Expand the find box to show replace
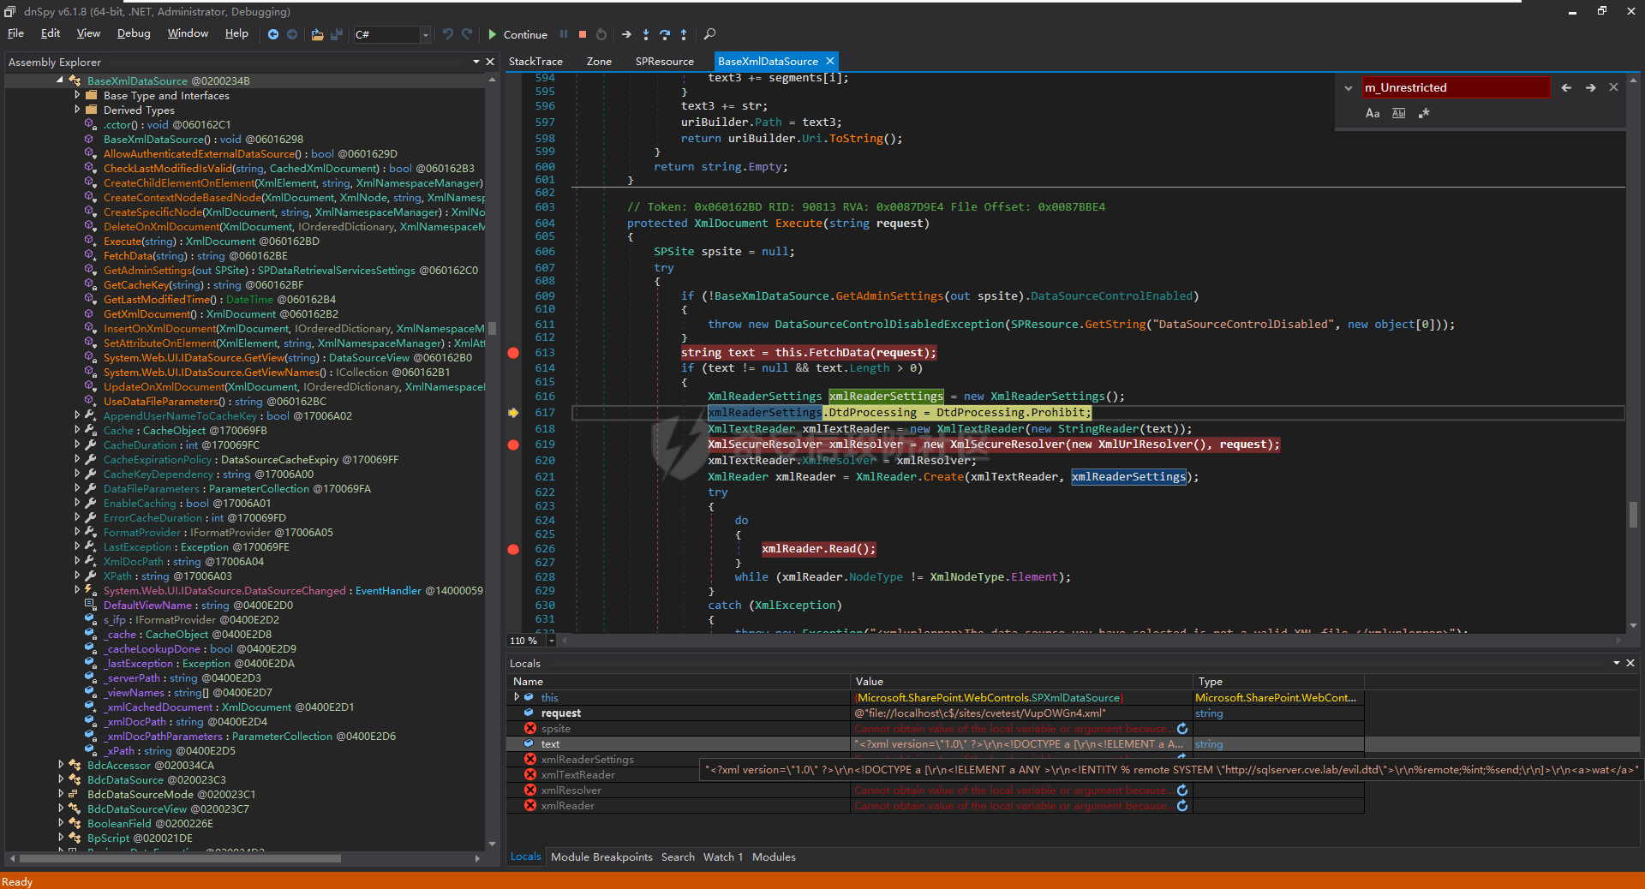The width and height of the screenshot is (1645, 889). click(1349, 88)
